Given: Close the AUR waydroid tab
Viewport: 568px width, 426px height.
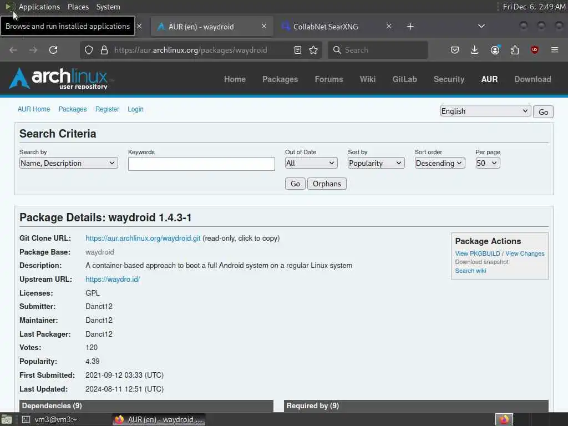Looking at the screenshot, I should [x=264, y=26].
